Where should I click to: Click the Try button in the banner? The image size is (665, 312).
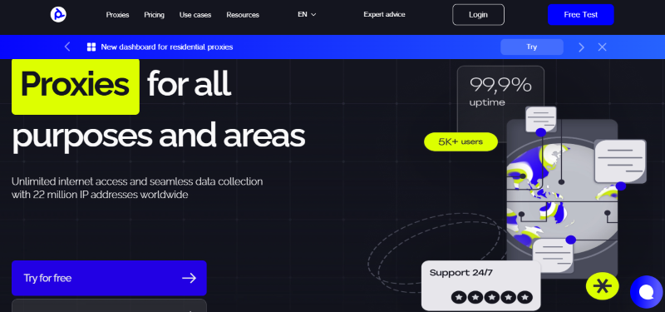tap(532, 47)
